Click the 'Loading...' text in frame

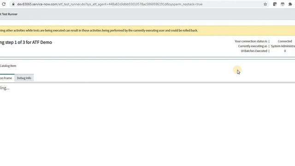pyautogui.click(x=5, y=88)
